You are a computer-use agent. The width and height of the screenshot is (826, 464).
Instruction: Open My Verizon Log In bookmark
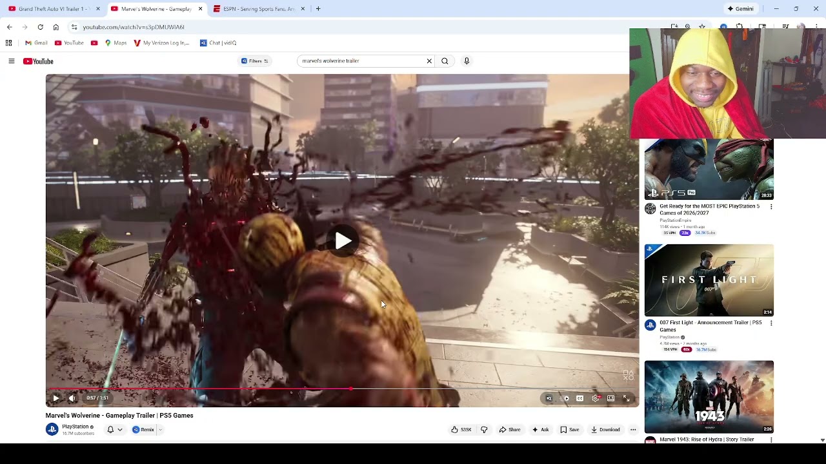[x=161, y=43]
